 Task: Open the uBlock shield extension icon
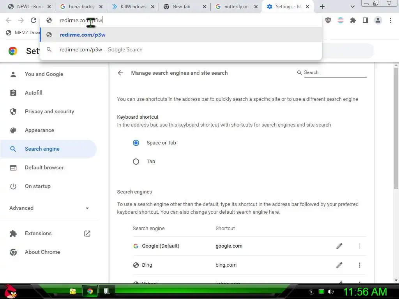click(328, 20)
